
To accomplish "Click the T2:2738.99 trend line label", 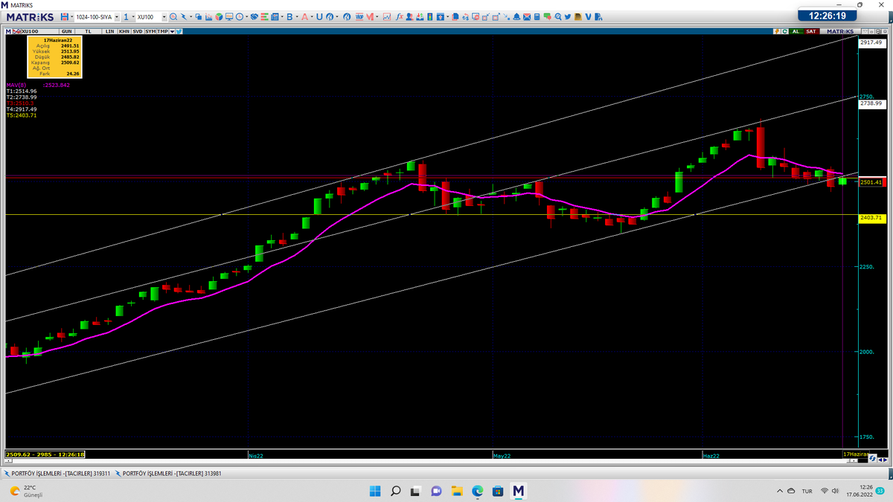I will (22, 97).
